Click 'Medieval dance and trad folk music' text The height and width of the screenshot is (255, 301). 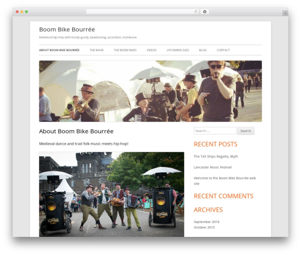(84, 143)
